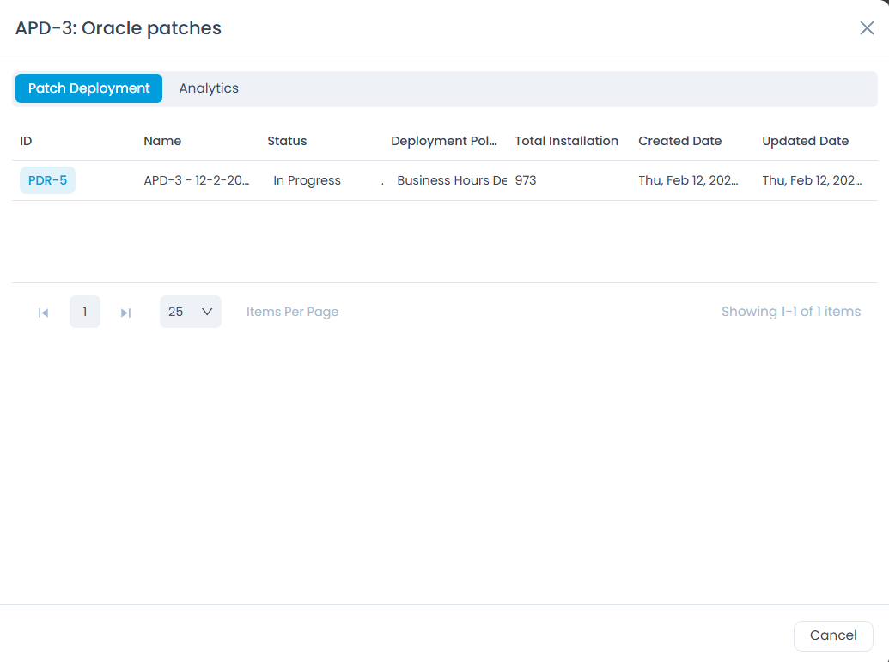Click the Deployment Policy column header
Screen dimensions: 889x662
coord(444,141)
